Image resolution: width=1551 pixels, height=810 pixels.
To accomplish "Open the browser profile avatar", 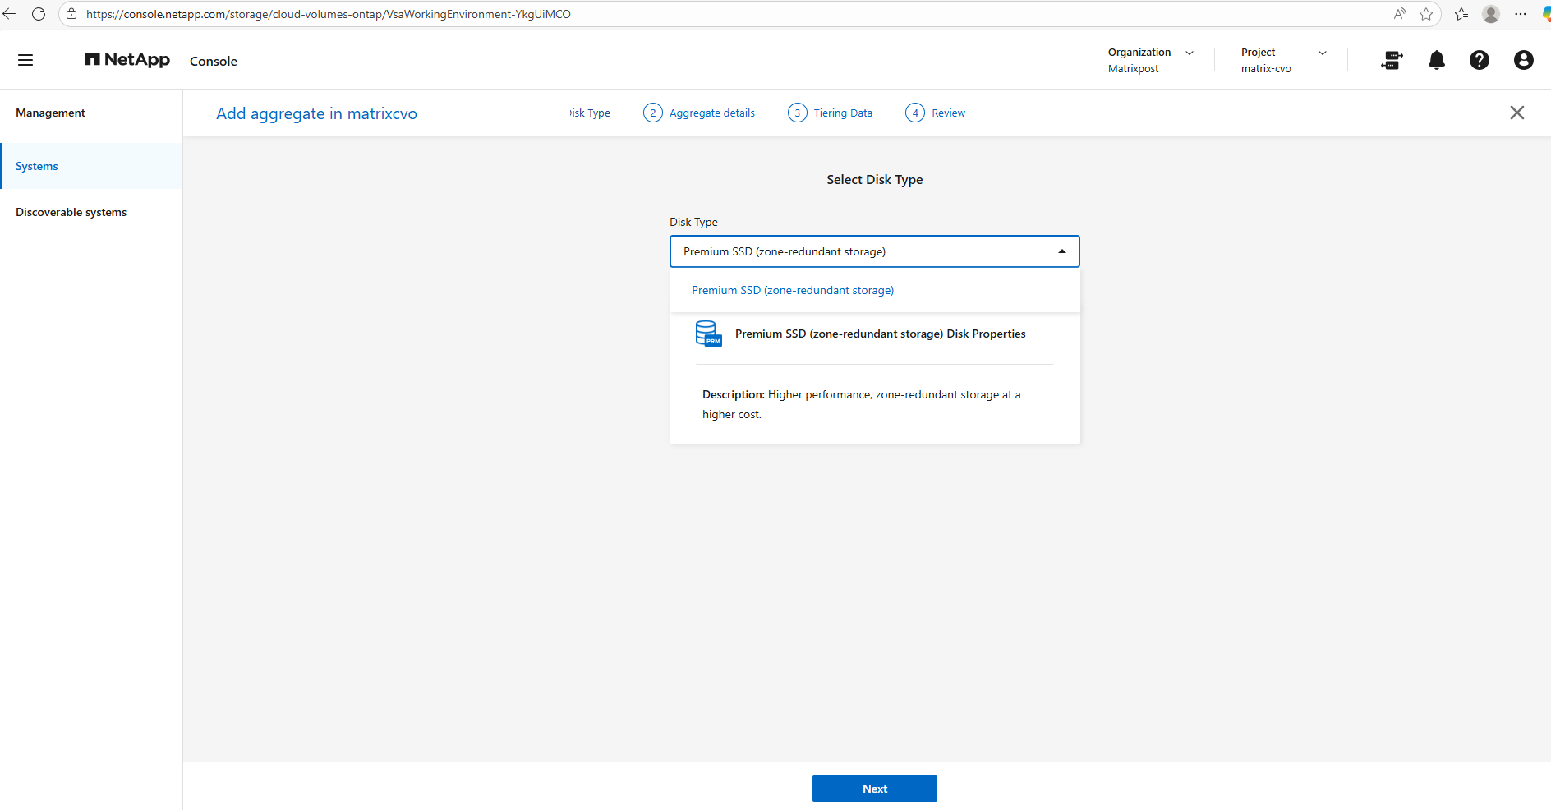I will pyautogui.click(x=1491, y=14).
